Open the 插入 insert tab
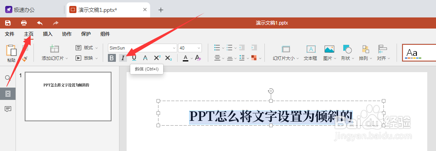 coord(47,34)
